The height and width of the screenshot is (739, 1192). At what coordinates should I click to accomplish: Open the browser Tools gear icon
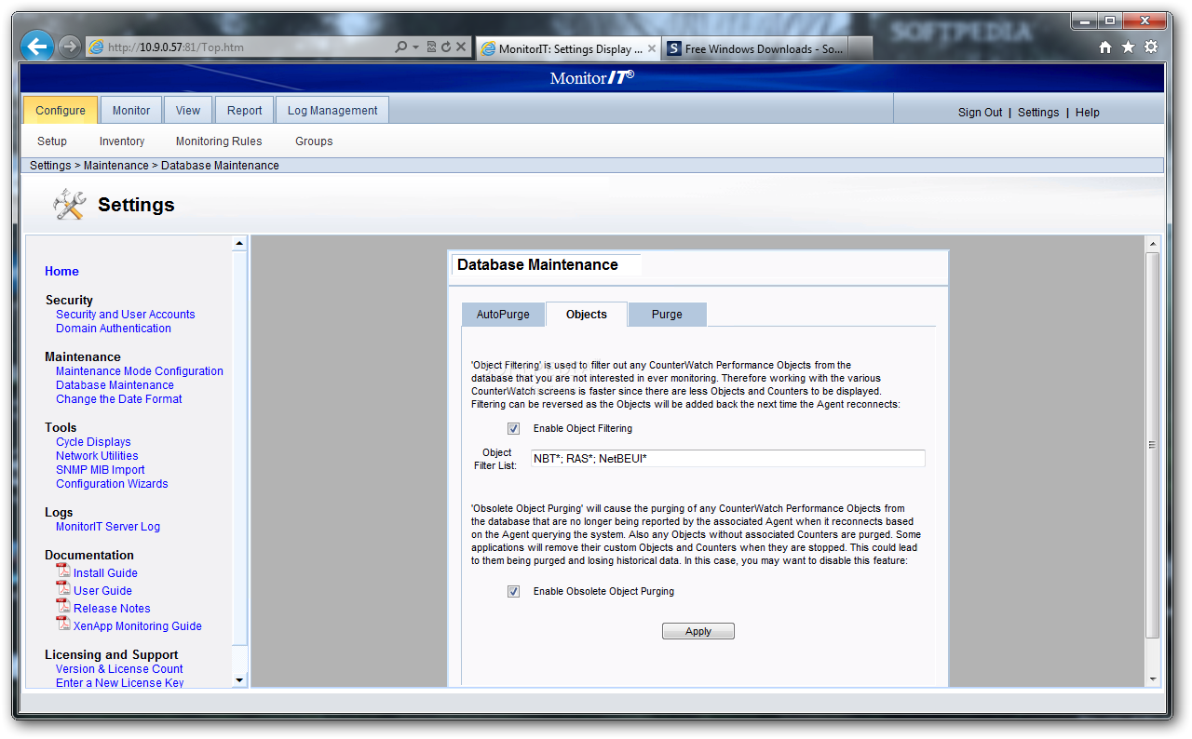click(1152, 47)
